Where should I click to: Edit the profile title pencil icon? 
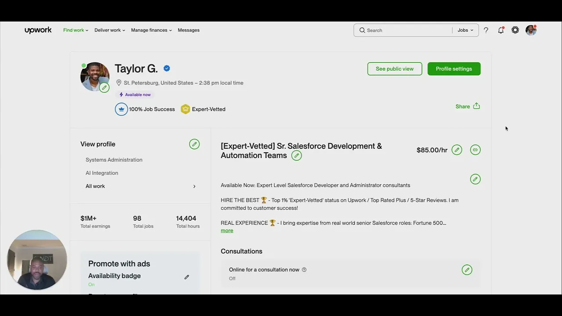coord(297,155)
